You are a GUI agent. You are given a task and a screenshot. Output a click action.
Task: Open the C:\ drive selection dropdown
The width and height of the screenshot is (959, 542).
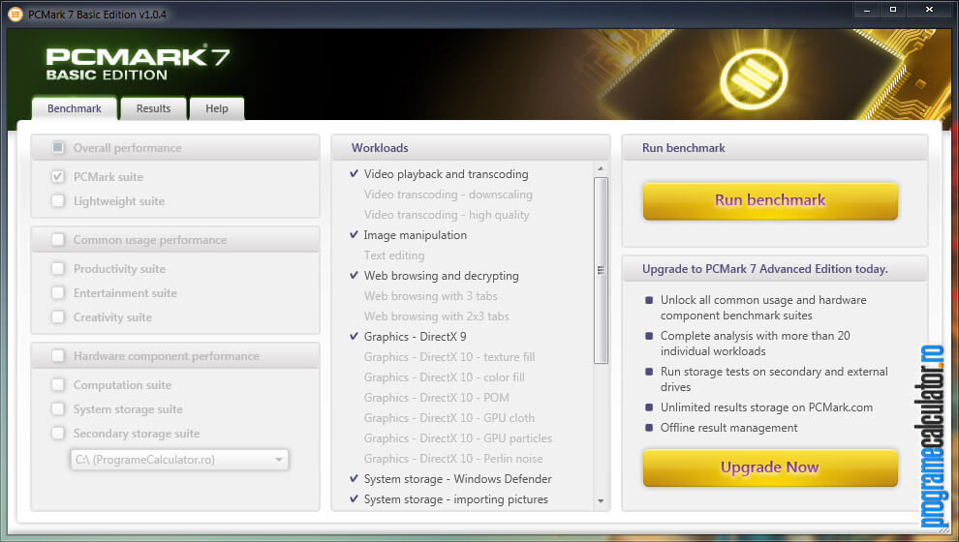pos(179,460)
